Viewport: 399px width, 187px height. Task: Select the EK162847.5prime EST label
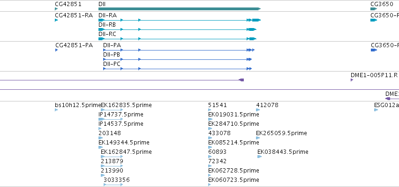[x=126, y=152]
